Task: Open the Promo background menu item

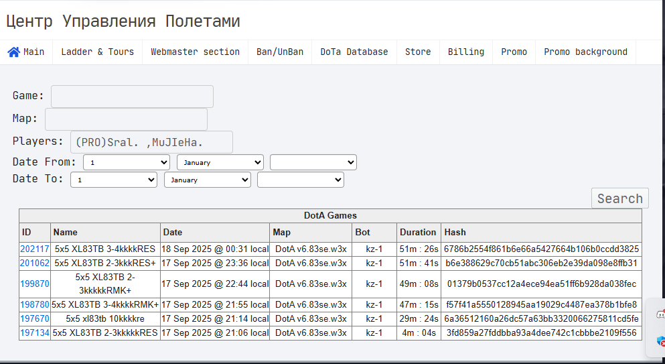Action: click(585, 52)
